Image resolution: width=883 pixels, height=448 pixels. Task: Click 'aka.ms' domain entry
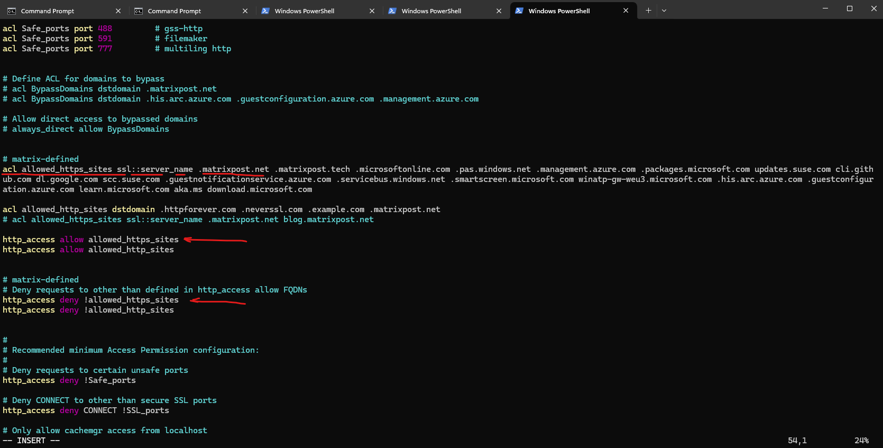[188, 189]
